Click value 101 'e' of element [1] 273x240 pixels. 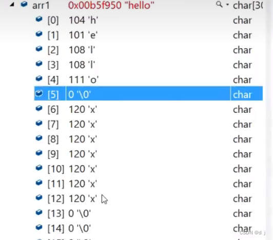tap(83, 35)
